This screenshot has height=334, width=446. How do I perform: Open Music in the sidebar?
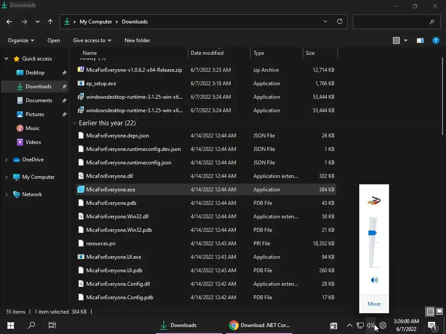32,128
